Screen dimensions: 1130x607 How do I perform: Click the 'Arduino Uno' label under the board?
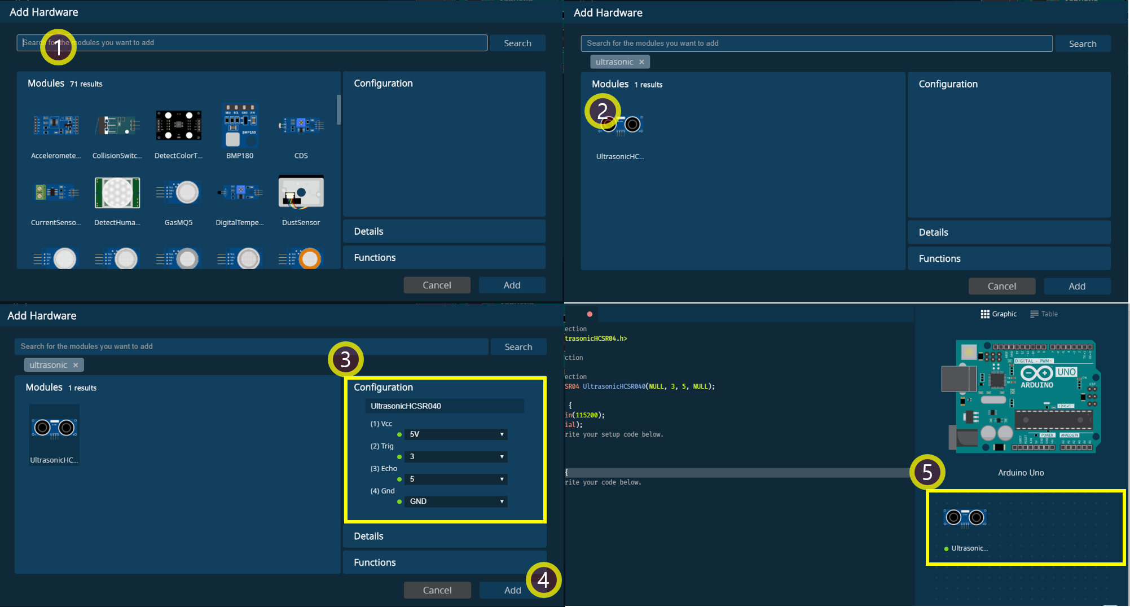pyautogui.click(x=1021, y=473)
